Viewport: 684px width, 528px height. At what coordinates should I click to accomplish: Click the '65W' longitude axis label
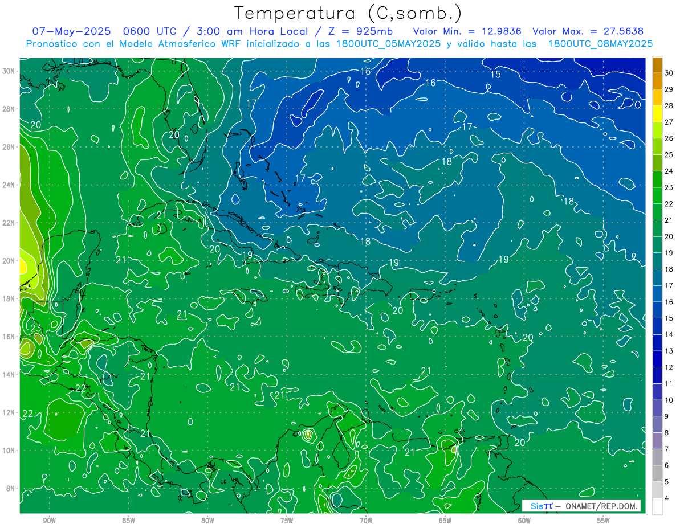coord(445,521)
